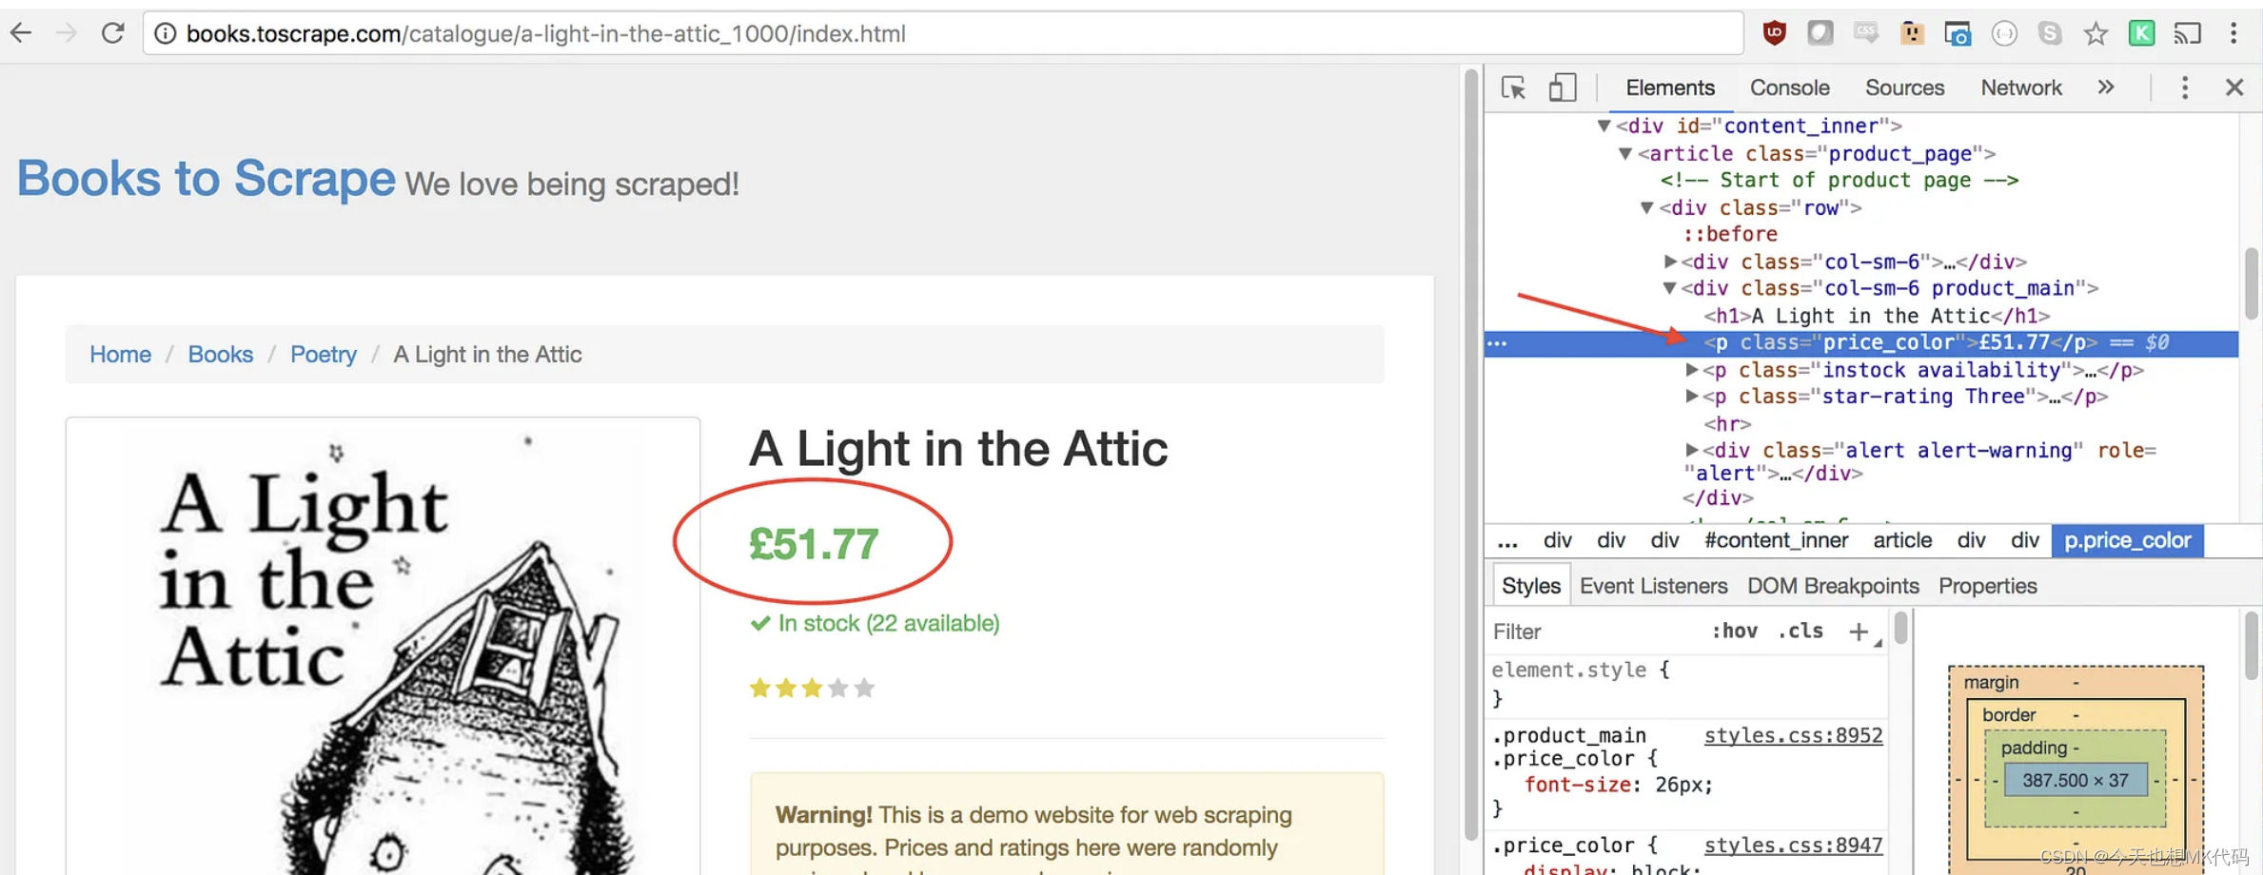Click the browser address bar
Image resolution: width=2263 pixels, height=875 pixels.
942,33
